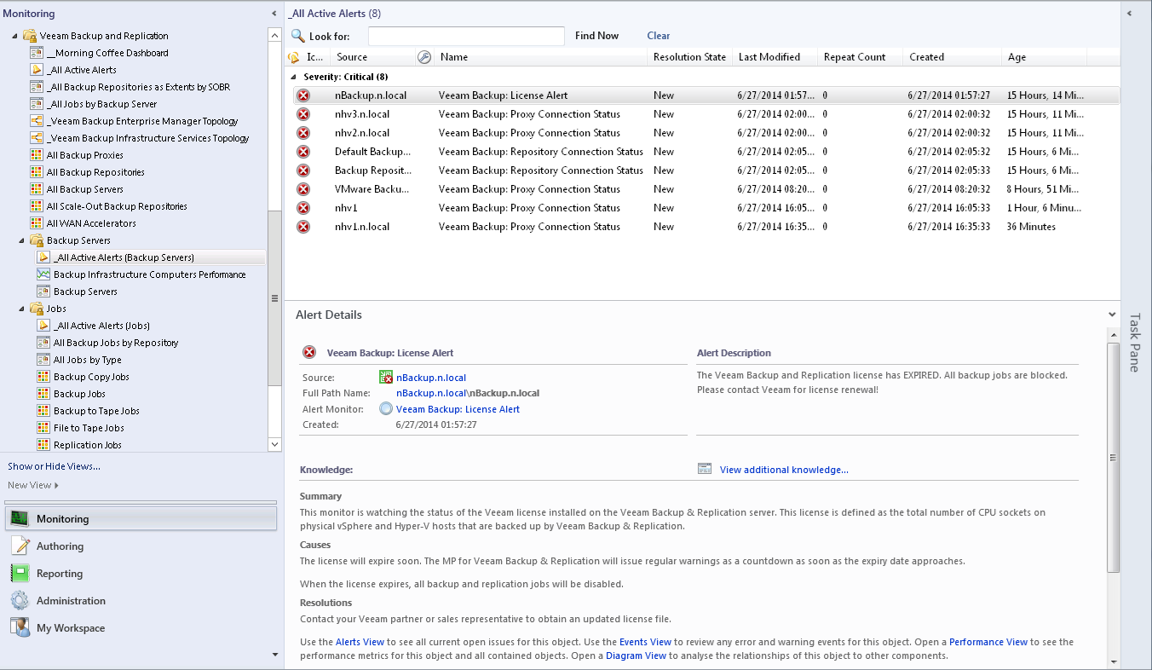The height and width of the screenshot is (670, 1152).
Task: Collapse the Veeam Backup and Replication tree node
Action: tap(15, 36)
